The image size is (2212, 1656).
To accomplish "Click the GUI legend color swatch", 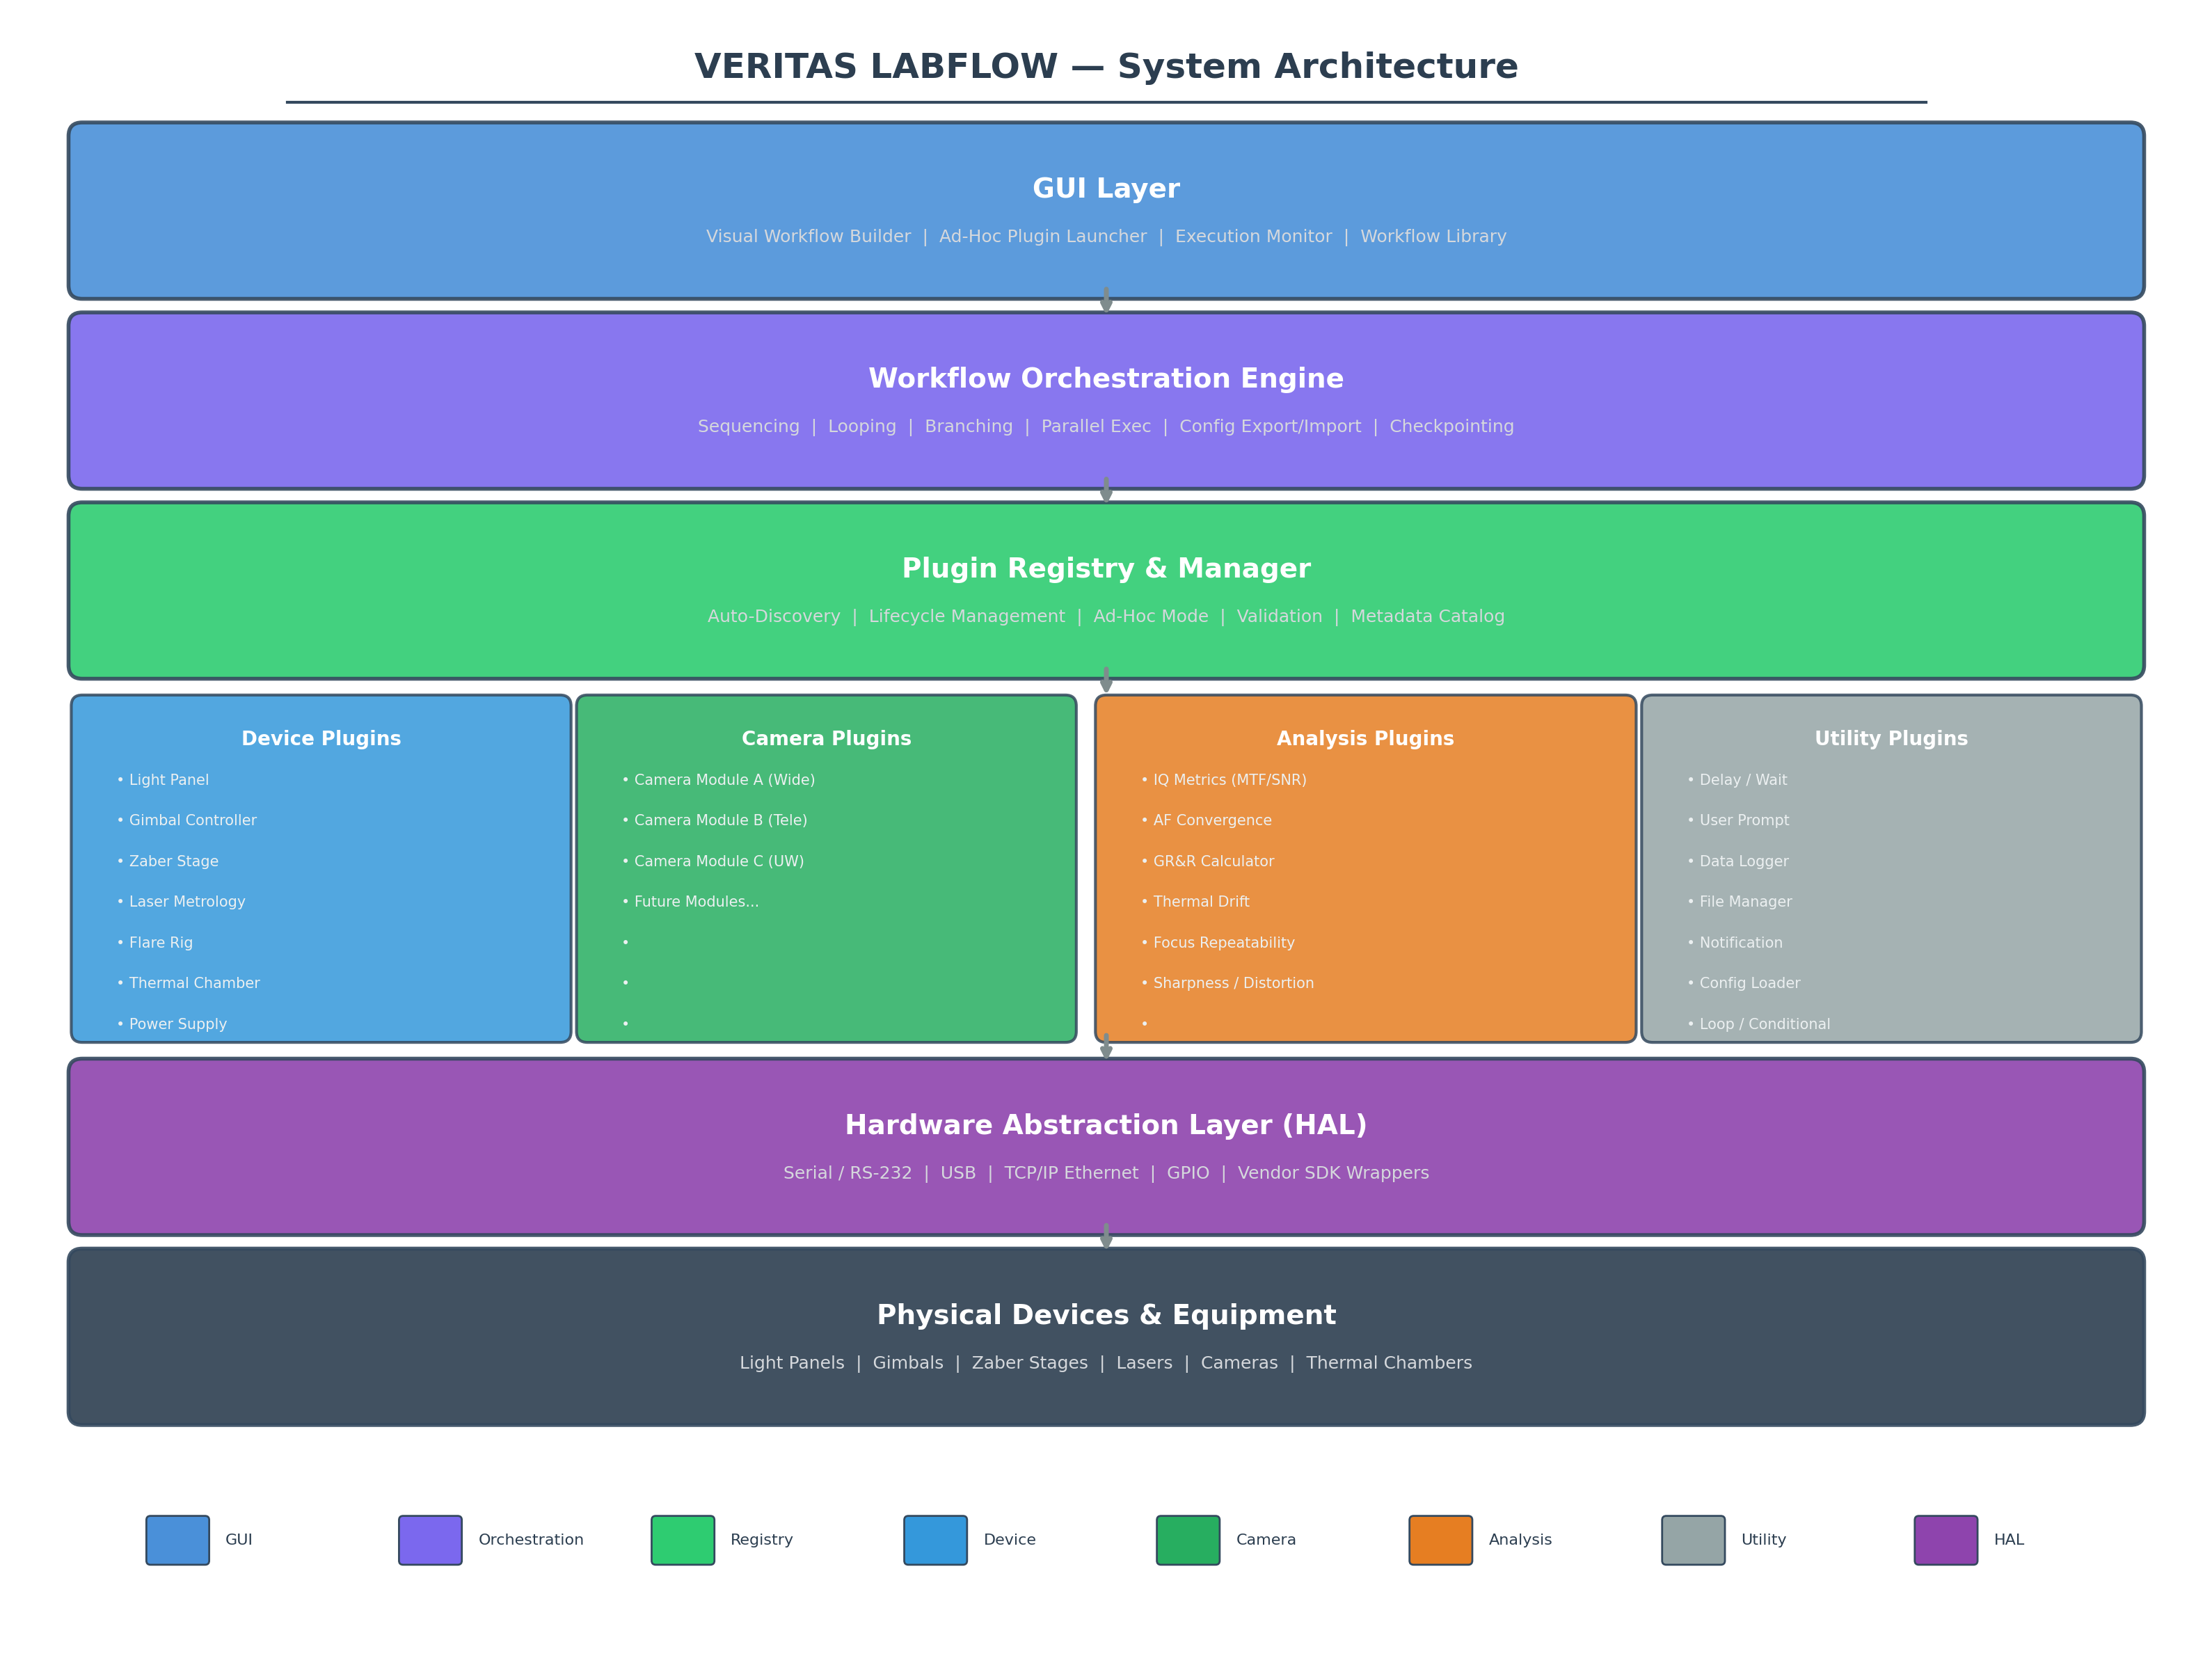I will [177, 1539].
